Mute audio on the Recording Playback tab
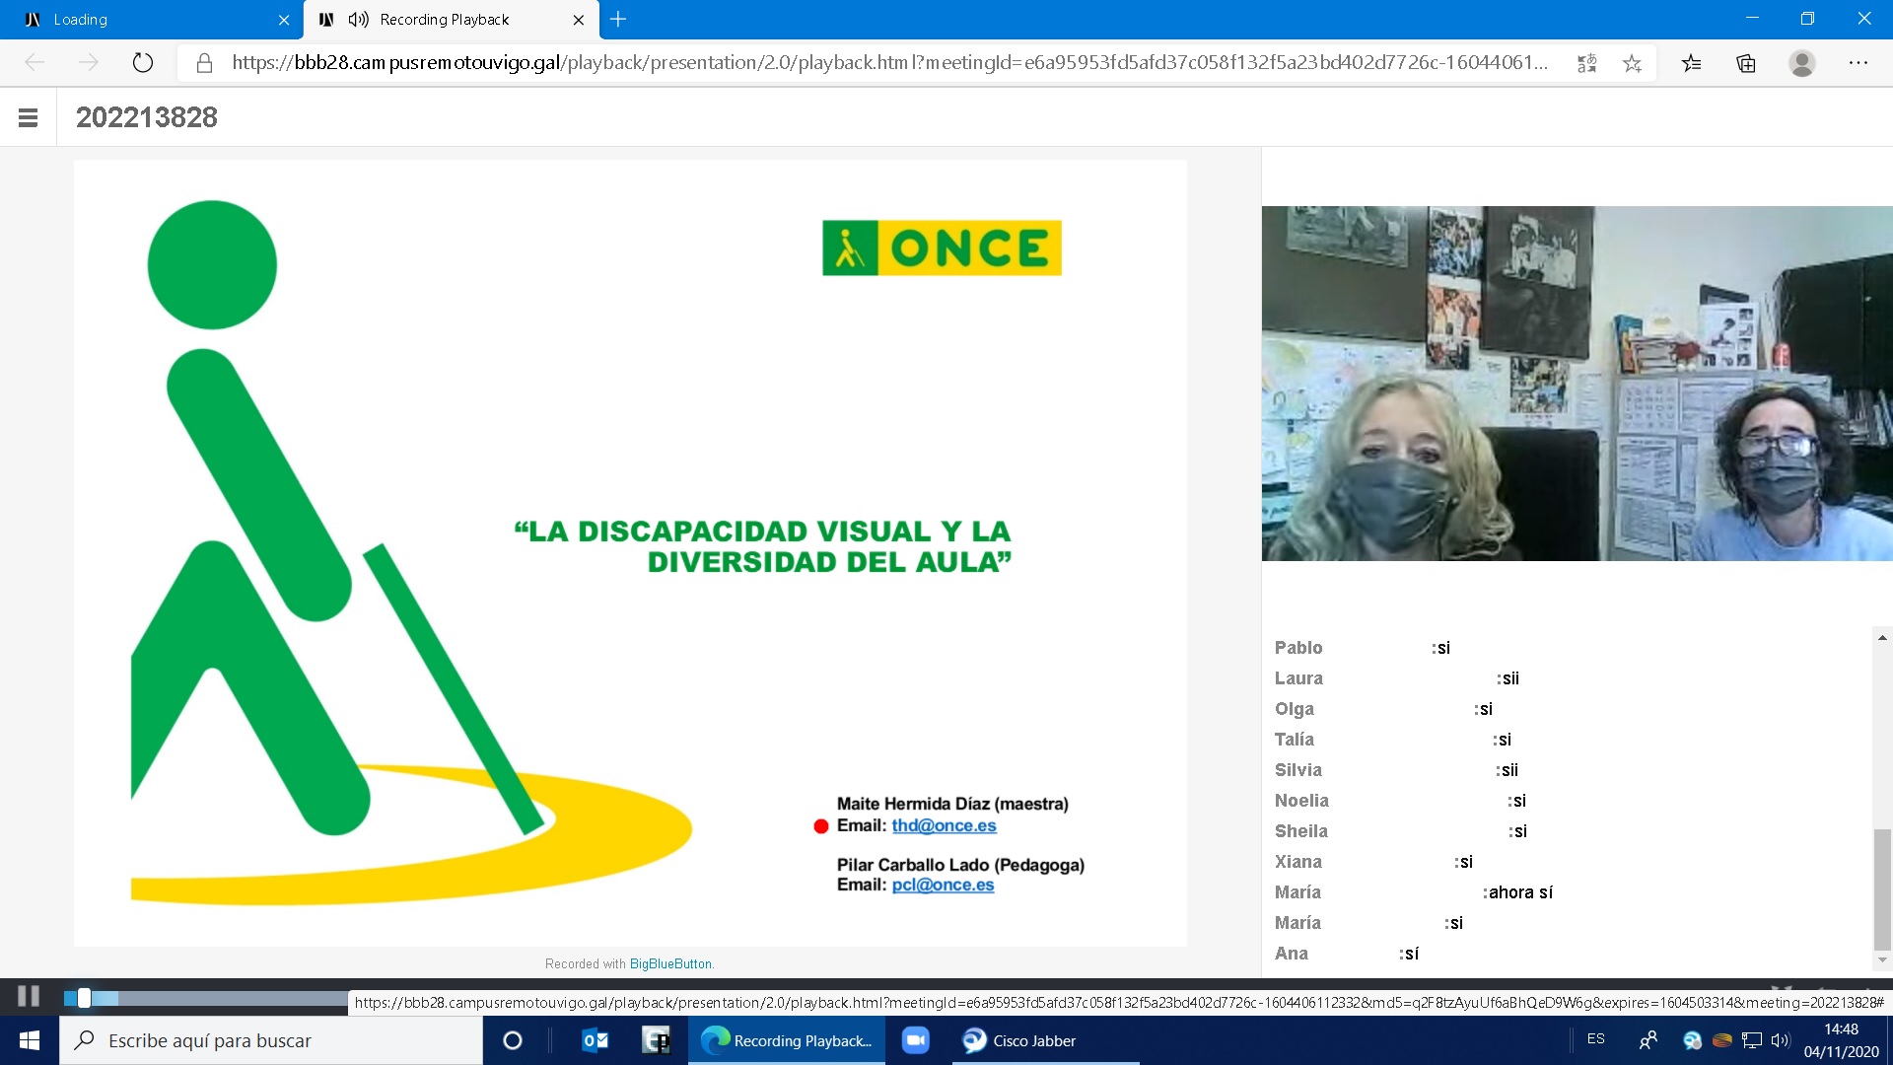This screenshot has height=1065, width=1893. 357,19
